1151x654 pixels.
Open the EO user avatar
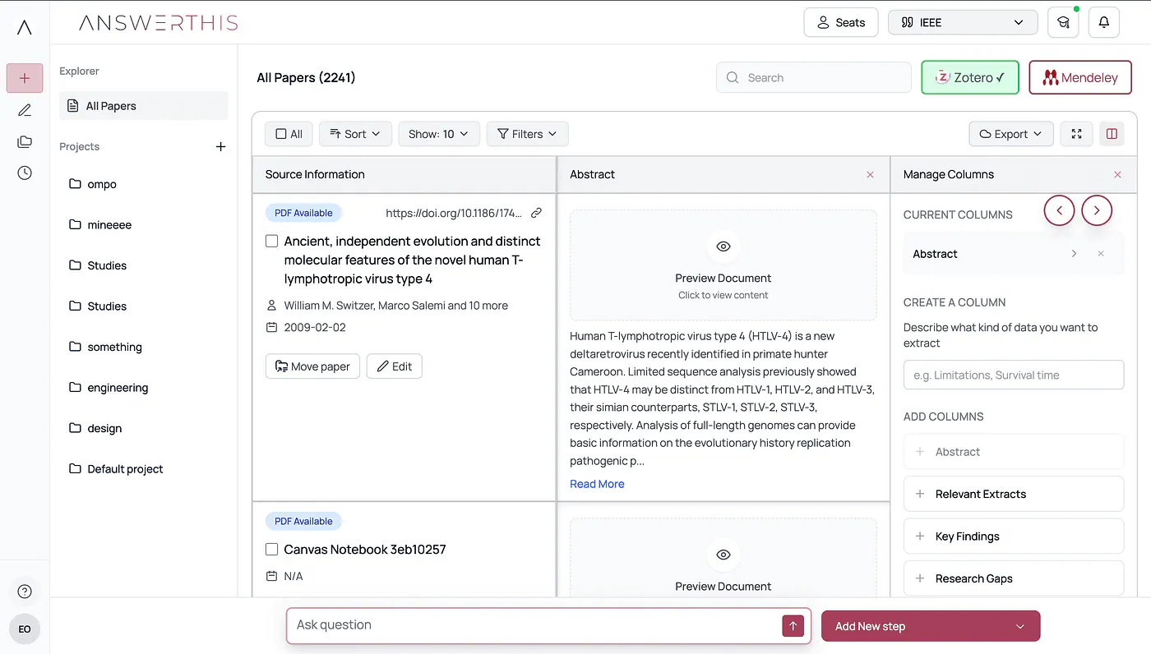click(25, 629)
